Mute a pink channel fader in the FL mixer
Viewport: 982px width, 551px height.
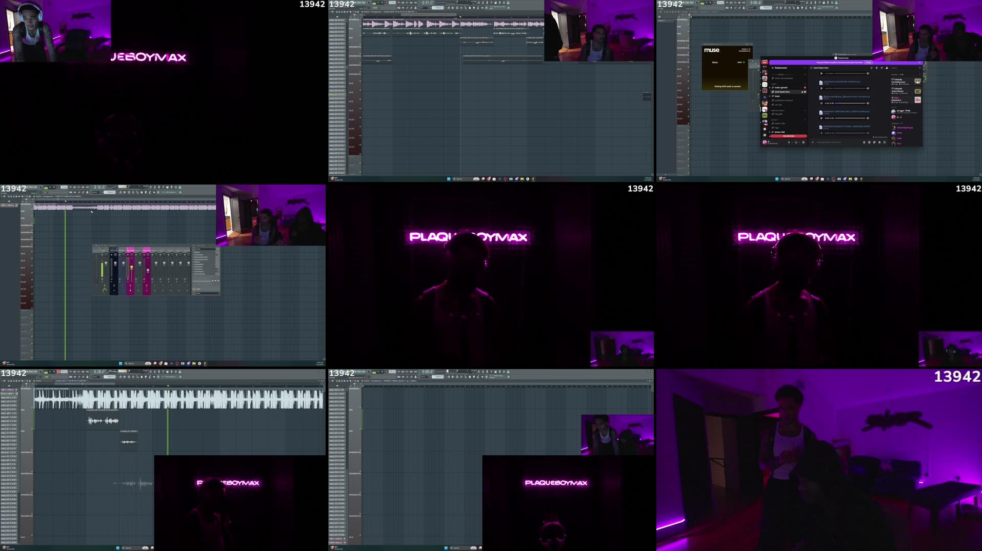point(128,279)
